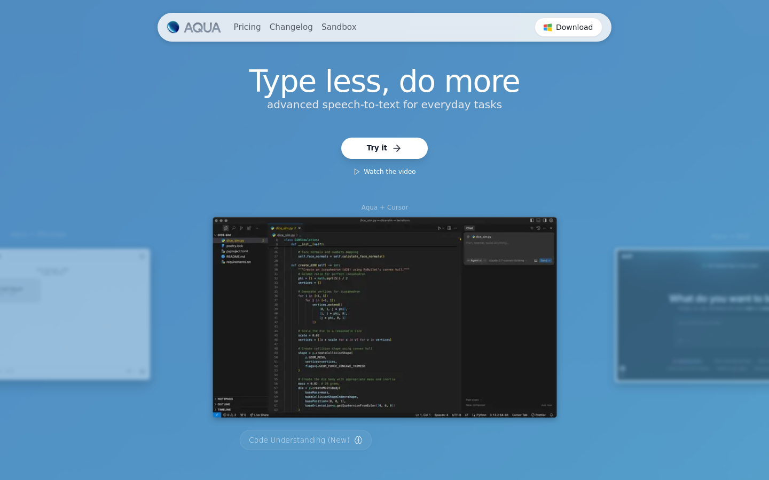Close the Chat panel
The width and height of the screenshot is (769, 480).
pyautogui.click(x=551, y=228)
